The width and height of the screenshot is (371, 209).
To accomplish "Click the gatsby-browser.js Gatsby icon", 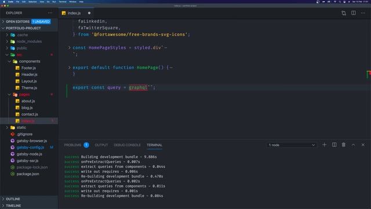I will (13, 140).
